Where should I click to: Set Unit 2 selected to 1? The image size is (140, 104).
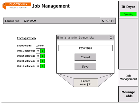tap(42, 56)
